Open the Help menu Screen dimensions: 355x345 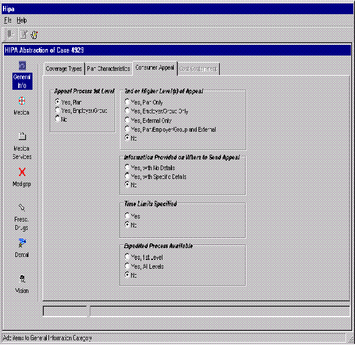point(21,20)
